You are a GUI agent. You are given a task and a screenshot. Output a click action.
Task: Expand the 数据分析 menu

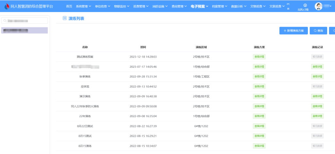pyautogui.click(x=239, y=6)
